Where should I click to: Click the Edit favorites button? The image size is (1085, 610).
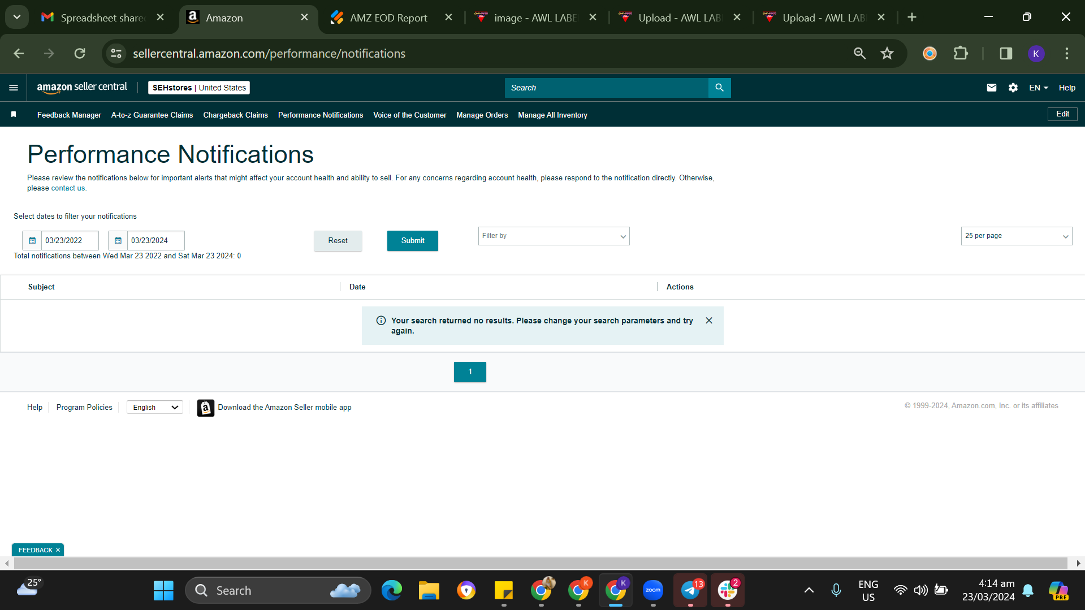pos(1062,114)
